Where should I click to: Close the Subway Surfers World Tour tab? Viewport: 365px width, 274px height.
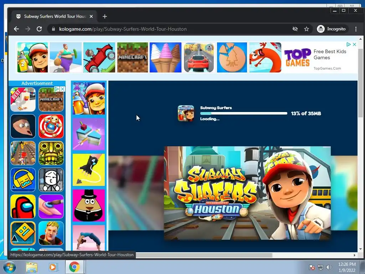(x=91, y=16)
